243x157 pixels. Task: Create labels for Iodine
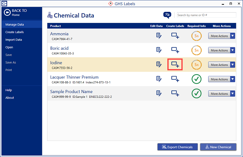pos(175,64)
